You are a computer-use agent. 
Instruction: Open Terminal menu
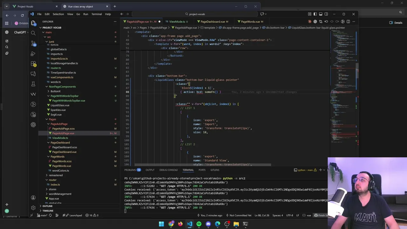click(96, 14)
